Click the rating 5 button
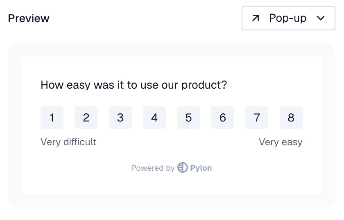This screenshot has height=220, width=344. pos(188,117)
